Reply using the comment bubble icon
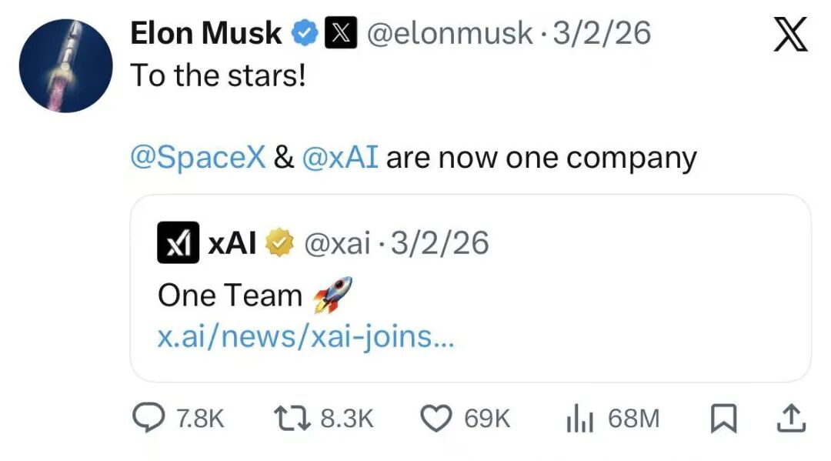 (x=147, y=418)
